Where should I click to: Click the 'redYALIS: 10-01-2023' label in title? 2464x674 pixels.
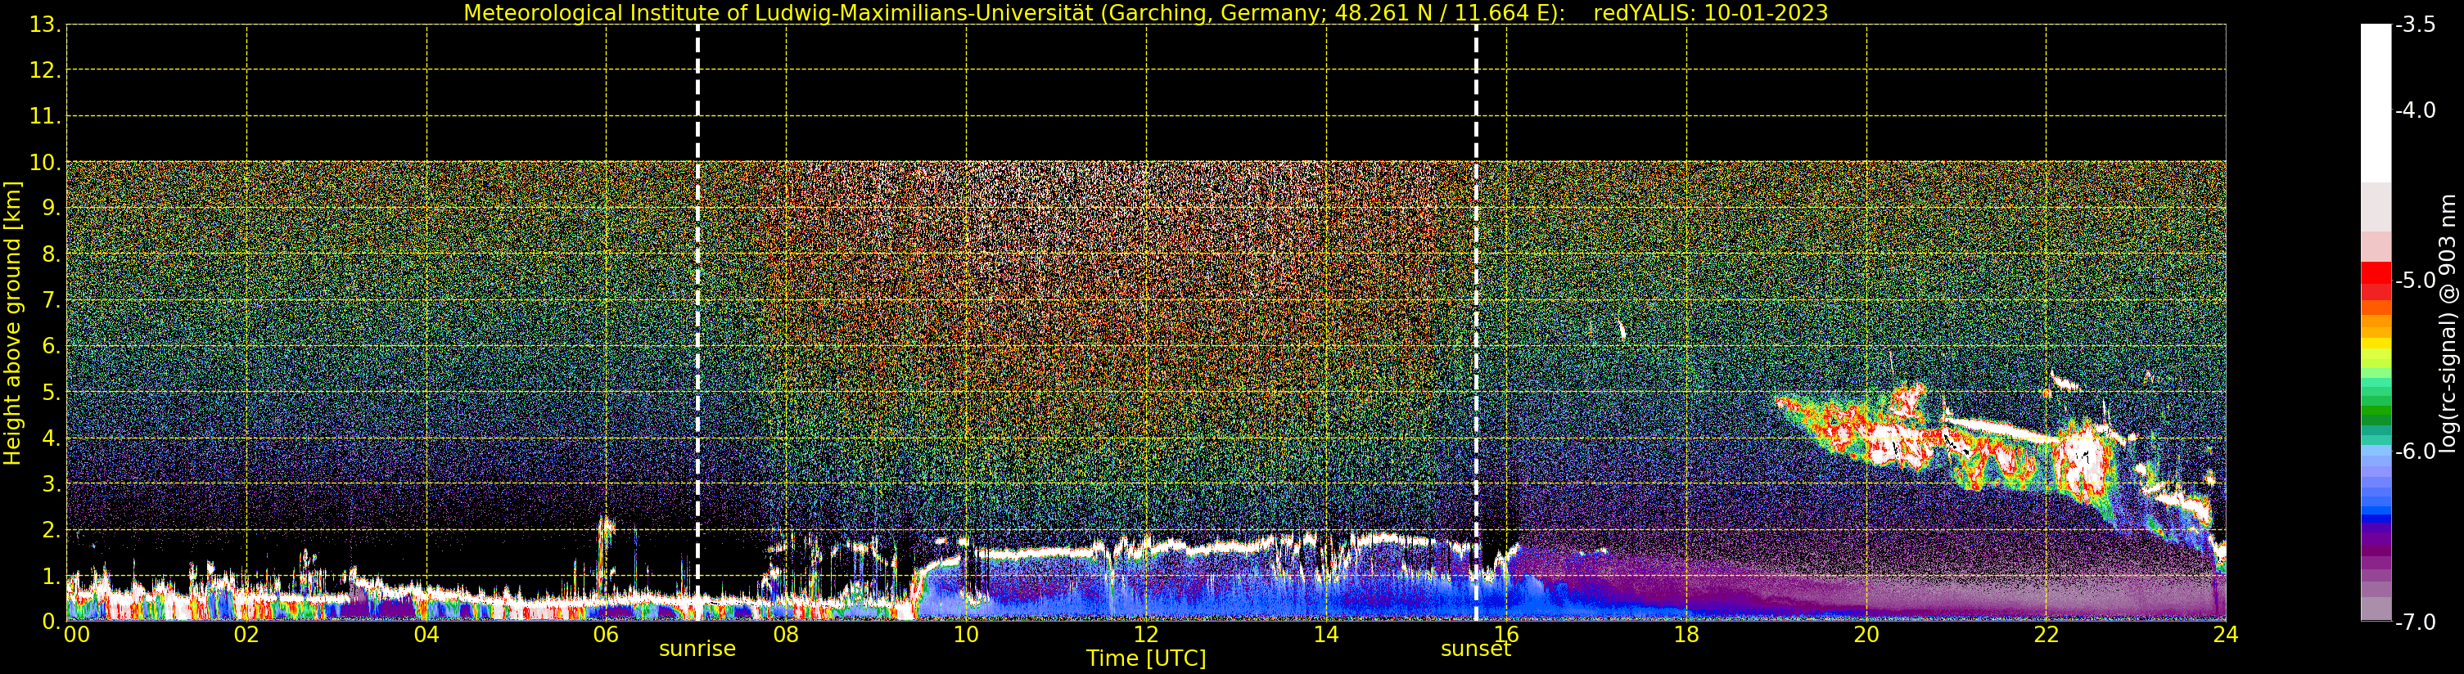coord(1710,13)
